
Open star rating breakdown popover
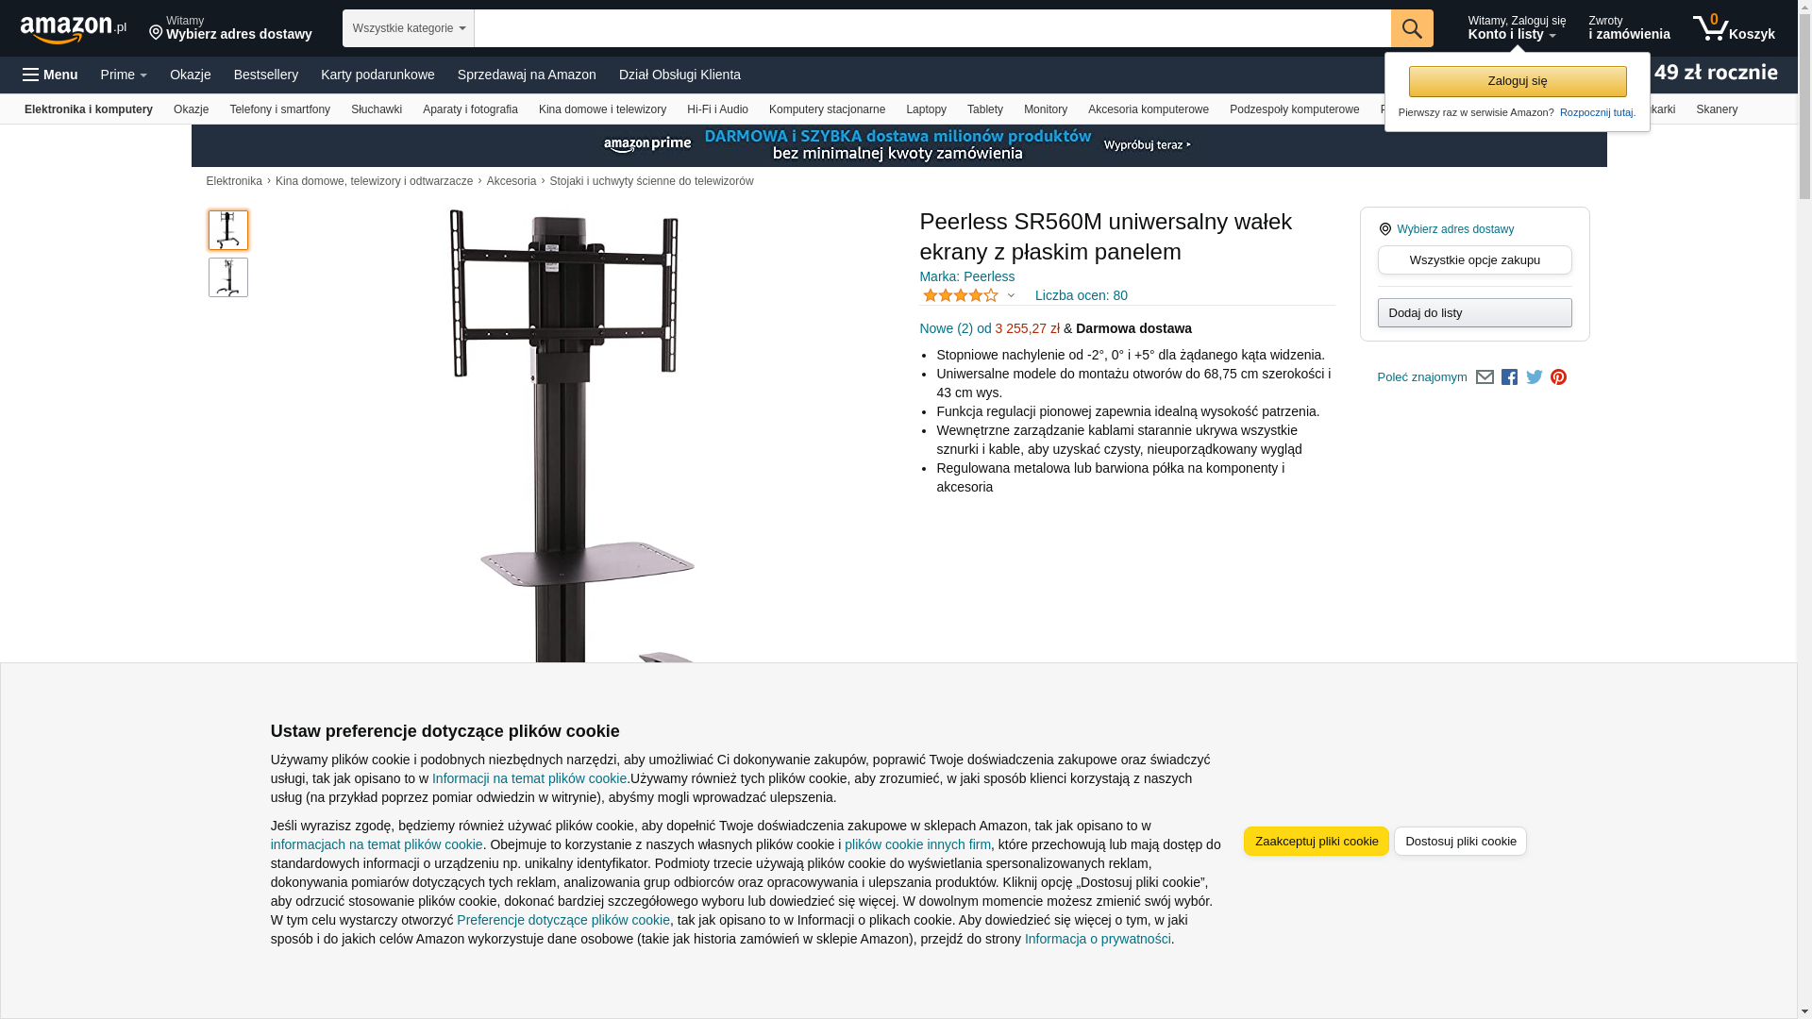coord(969,295)
